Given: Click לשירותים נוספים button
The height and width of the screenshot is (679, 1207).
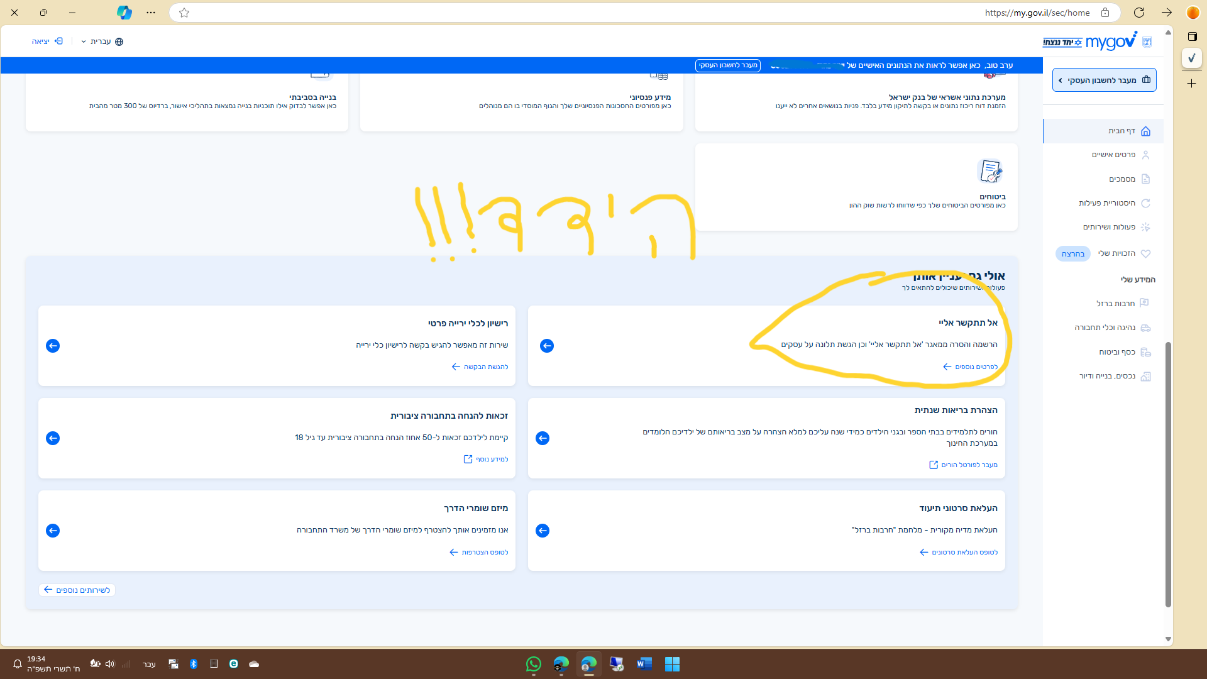Looking at the screenshot, I should [77, 590].
